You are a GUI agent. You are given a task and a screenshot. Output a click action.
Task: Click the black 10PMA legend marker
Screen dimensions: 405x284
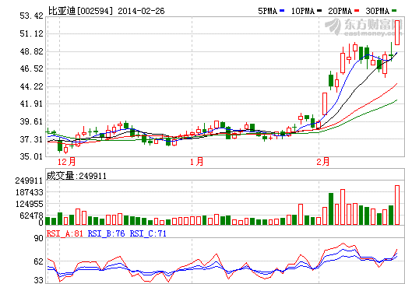pyautogui.click(x=319, y=11)
